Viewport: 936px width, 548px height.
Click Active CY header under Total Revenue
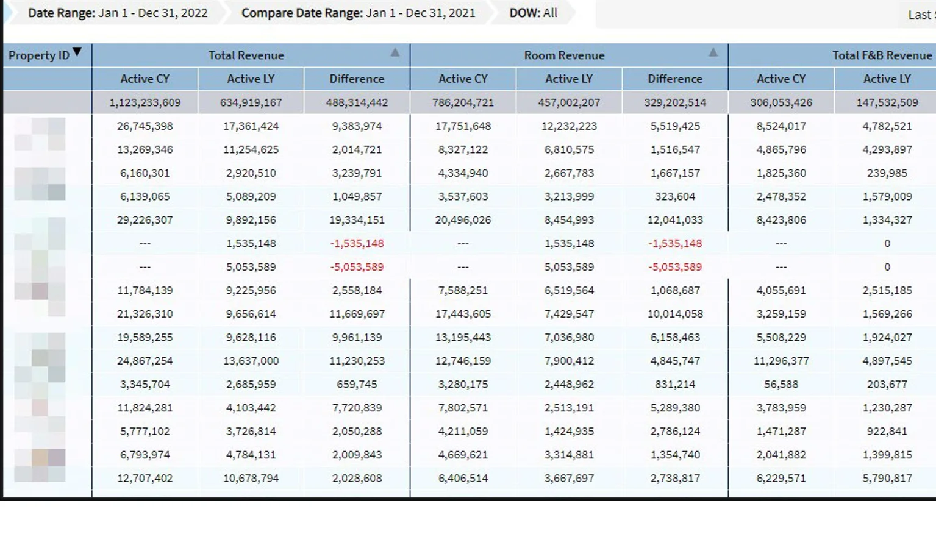(x=145, y=79)
